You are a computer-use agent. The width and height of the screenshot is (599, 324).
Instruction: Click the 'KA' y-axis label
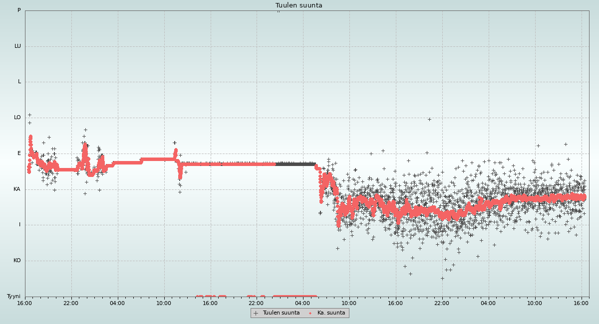click(x=17, y=189)
